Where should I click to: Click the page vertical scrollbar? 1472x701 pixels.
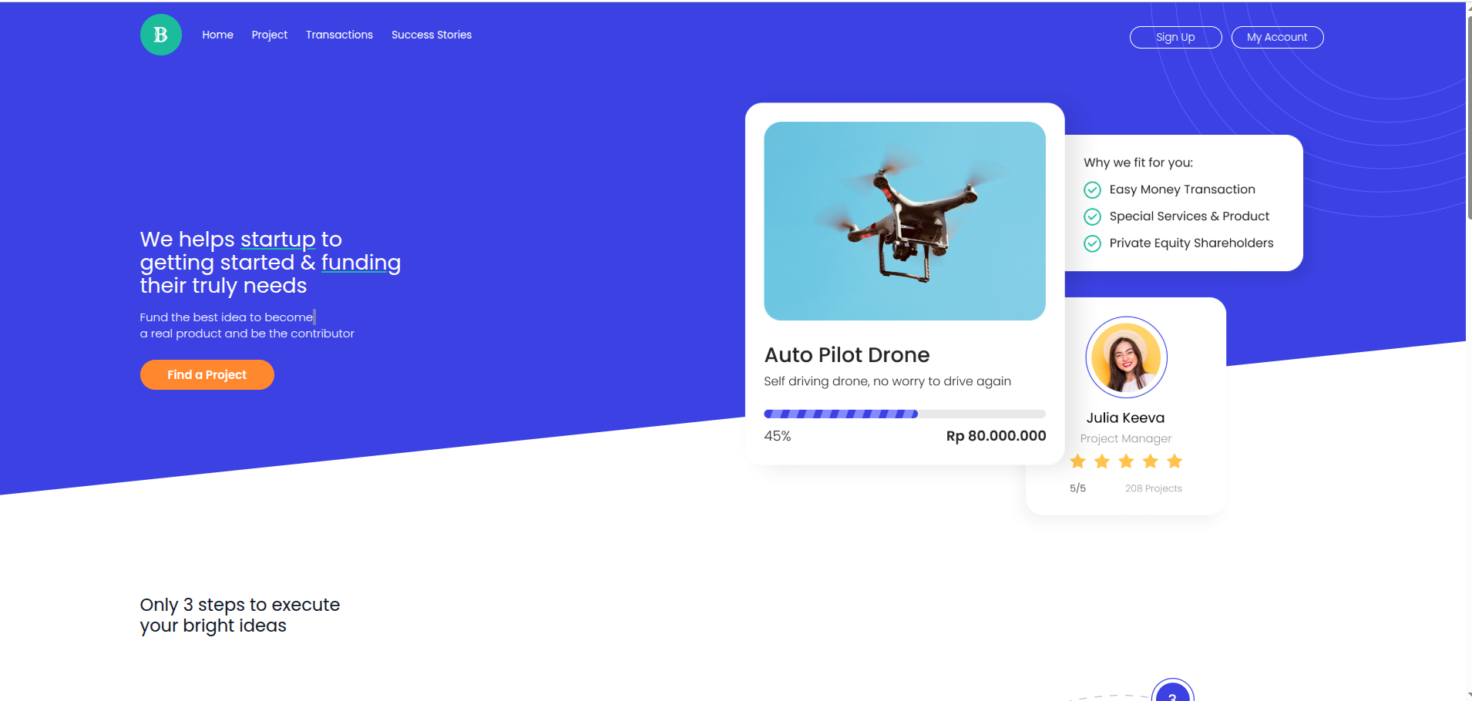[1468, 116]
